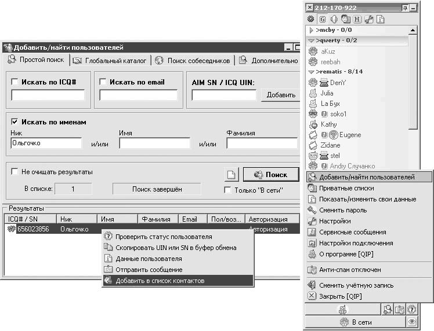Expand the >mcby group

[x=312, y=30]
